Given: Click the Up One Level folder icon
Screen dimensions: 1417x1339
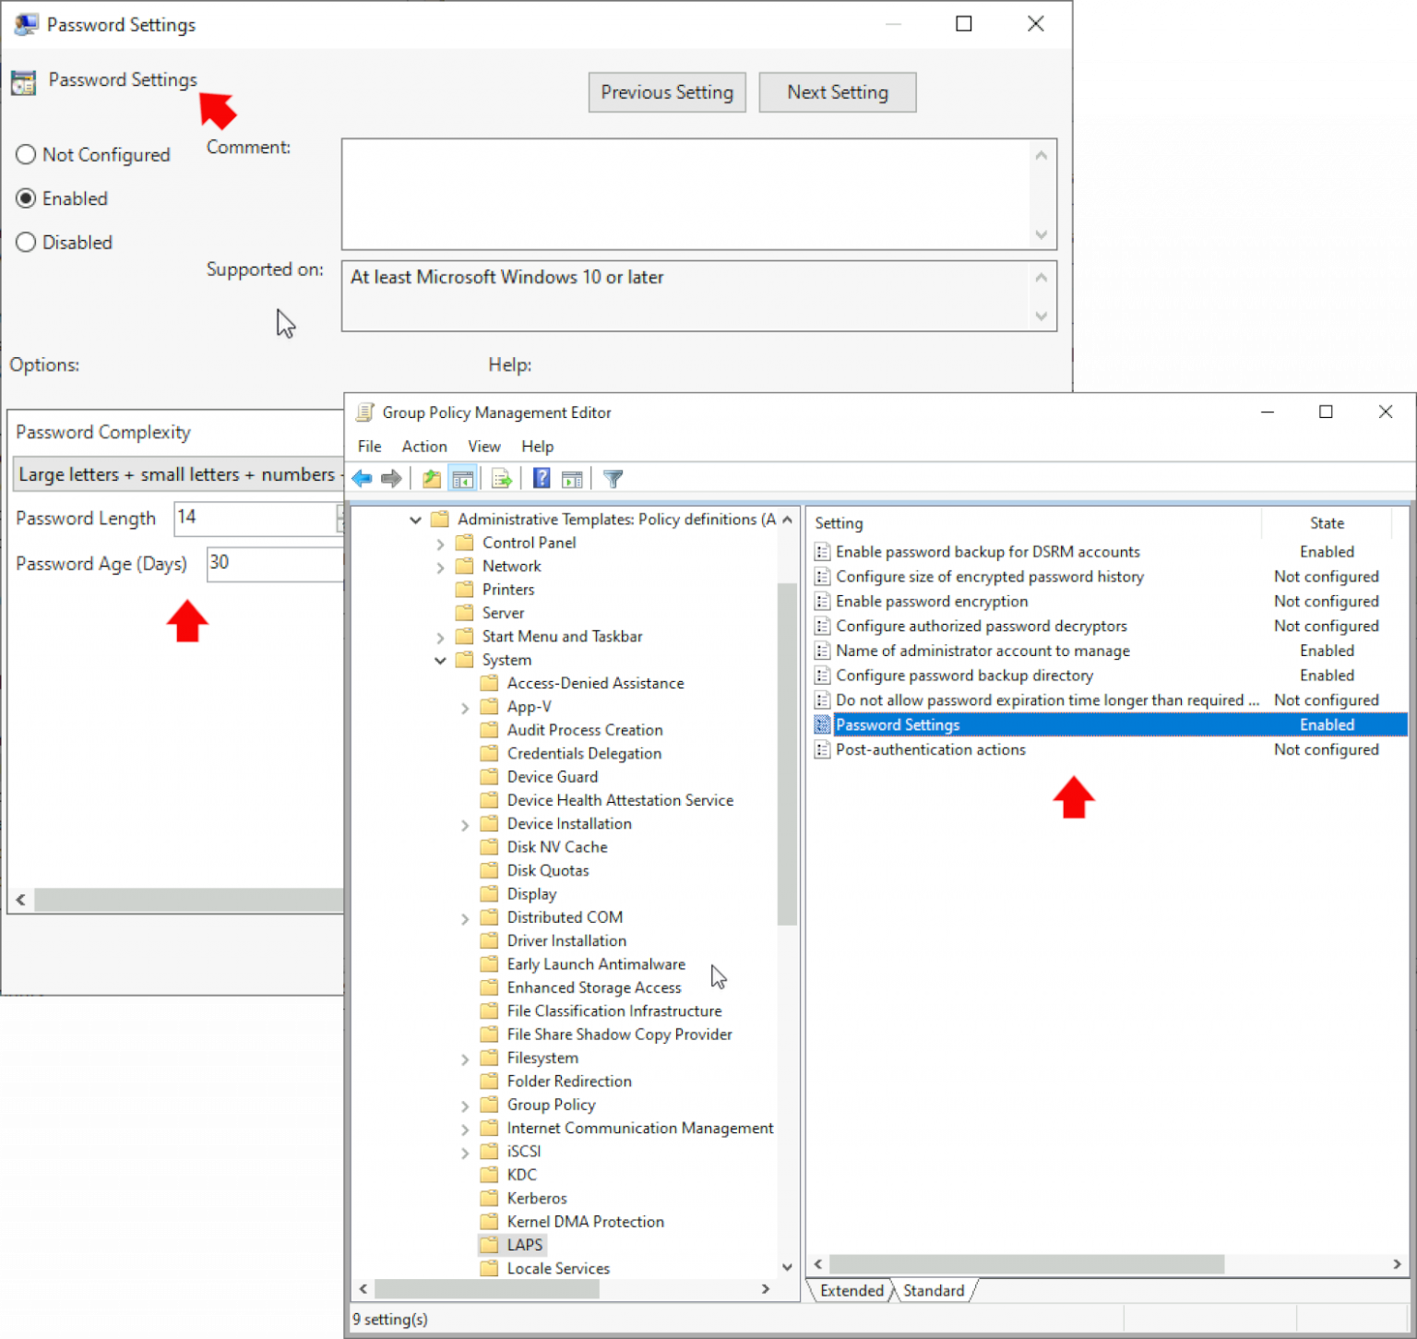Looking at the screenshot, I should pos(431,478).
